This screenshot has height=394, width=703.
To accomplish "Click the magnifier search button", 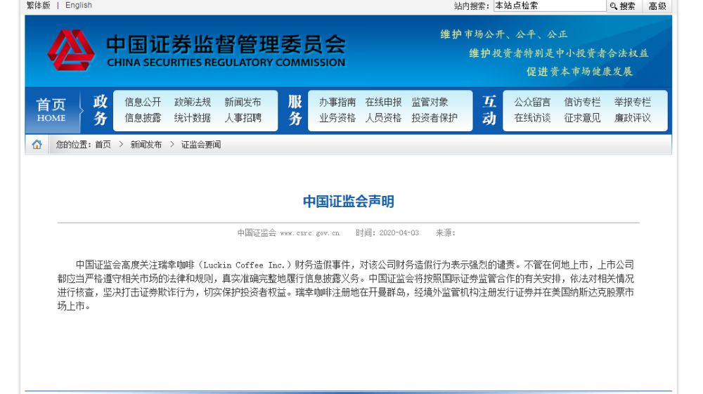I will click(x=623, y=6).
